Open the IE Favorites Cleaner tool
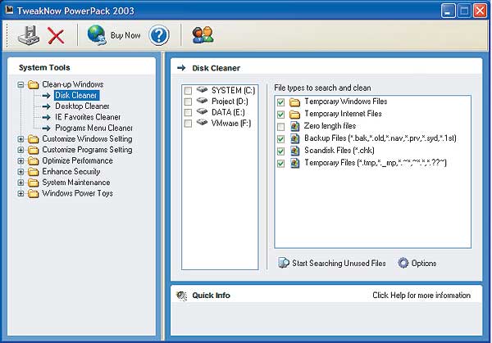 pyautogui.click(x=88, y=117)
